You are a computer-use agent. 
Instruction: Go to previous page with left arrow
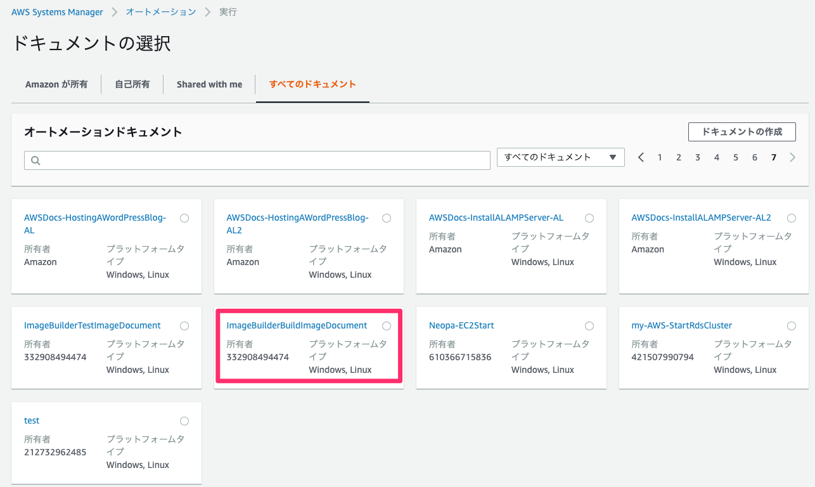pyautogui.click(x=641, y=157)
